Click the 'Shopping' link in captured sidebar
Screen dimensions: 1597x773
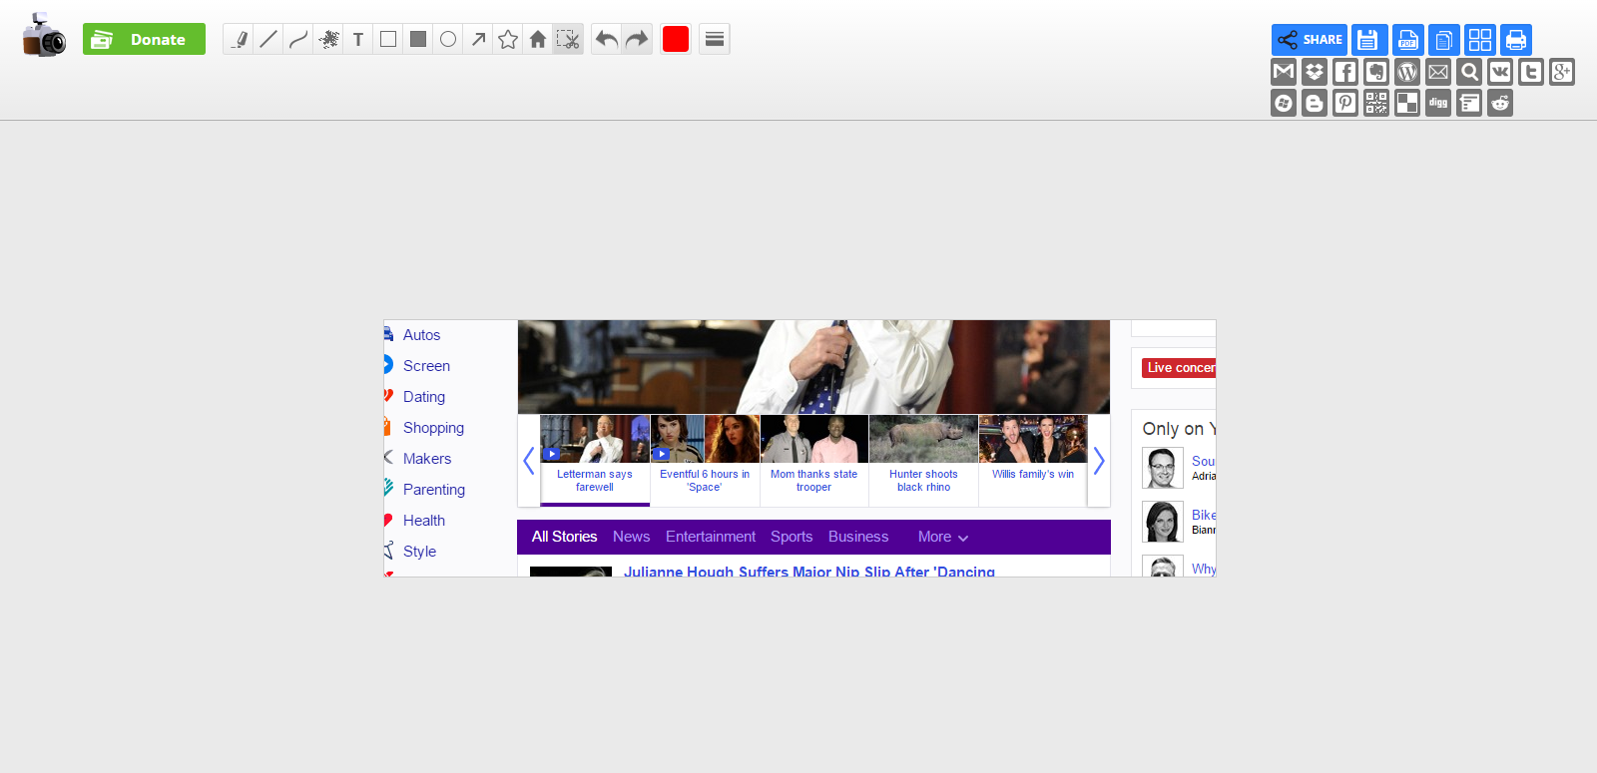pos(433,428)
